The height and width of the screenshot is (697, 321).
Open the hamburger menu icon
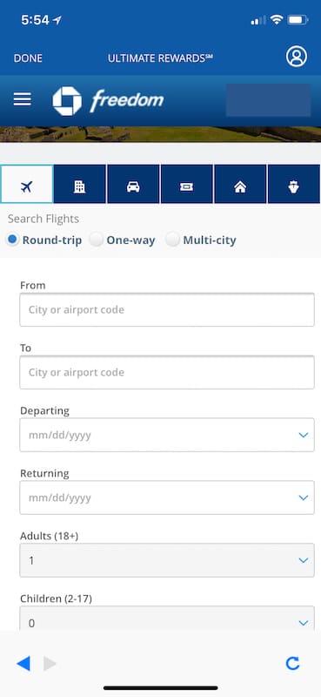[23, 99]
